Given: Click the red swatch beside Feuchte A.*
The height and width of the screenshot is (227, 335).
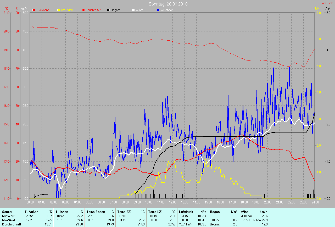Looking at the screenshot, I should tap(83, 10).
